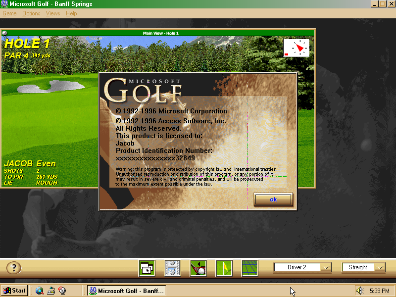Click the Microsoft Golf logo in the dialog
396x297 pixels.
pyautogui.click(x=143, y=90)
